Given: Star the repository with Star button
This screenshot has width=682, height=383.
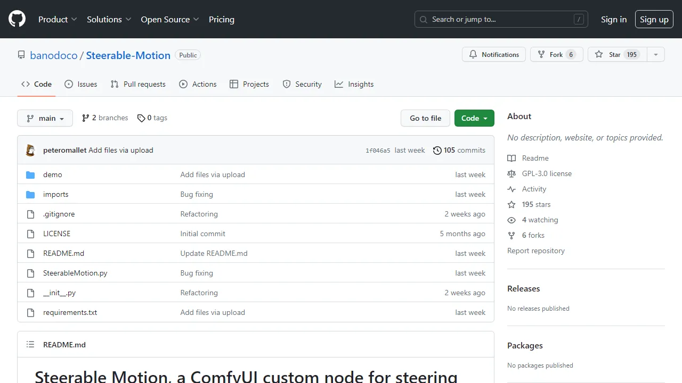Looking at the screenshot, I should 618,55.
